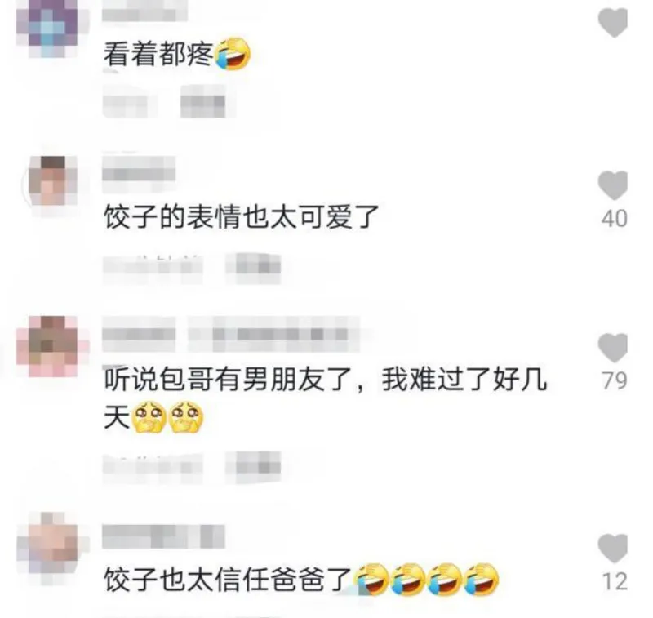653x618 pixels.
Task: Click blurred username above "看着都疼"
Action: [x=144, y=11]
